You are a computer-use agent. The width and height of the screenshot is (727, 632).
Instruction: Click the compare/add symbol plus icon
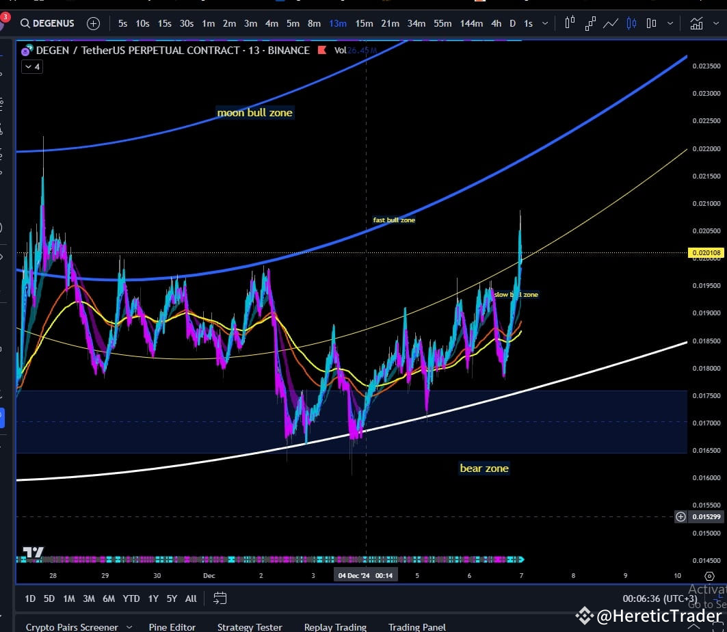tap(93, 23)
